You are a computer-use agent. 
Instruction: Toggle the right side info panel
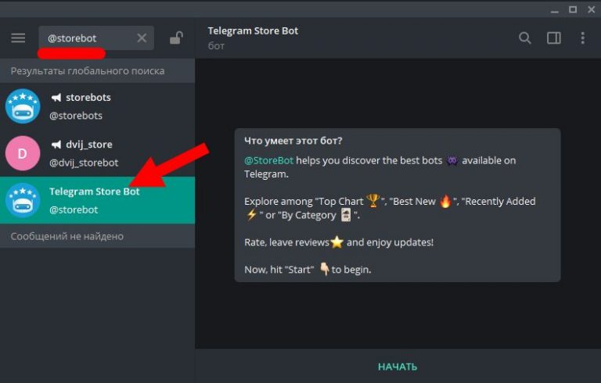pyautogui.click(x=554, y=38)
